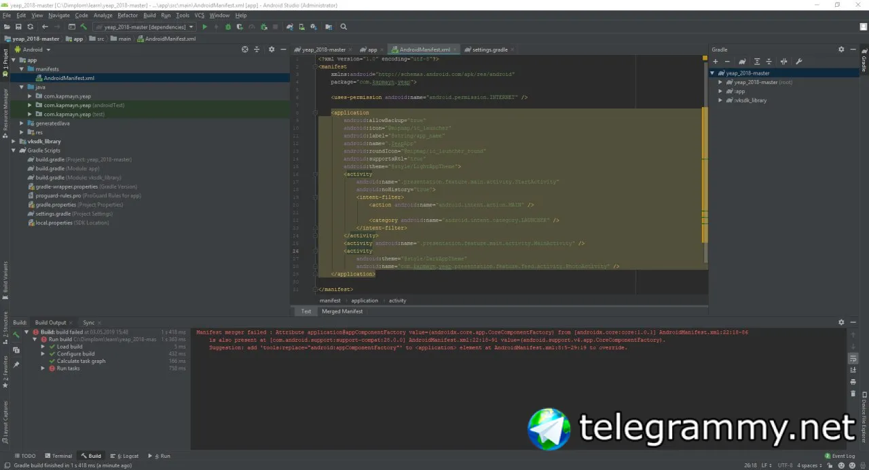Screen dimensions: 869x470
Task: Toggle offline mode in Gradle panel
Action: (x=783, y=61)
